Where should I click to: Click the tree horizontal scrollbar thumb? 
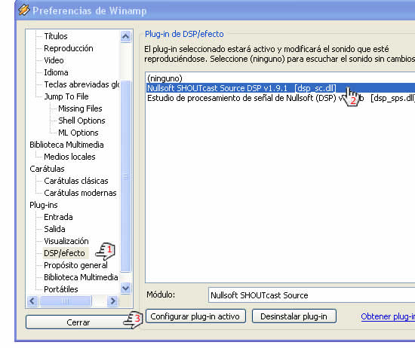(66, 301)
